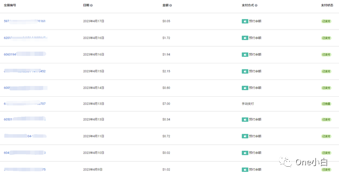Click the info icon beside 日期 header
339x177 pixels.
click(91, 5)
